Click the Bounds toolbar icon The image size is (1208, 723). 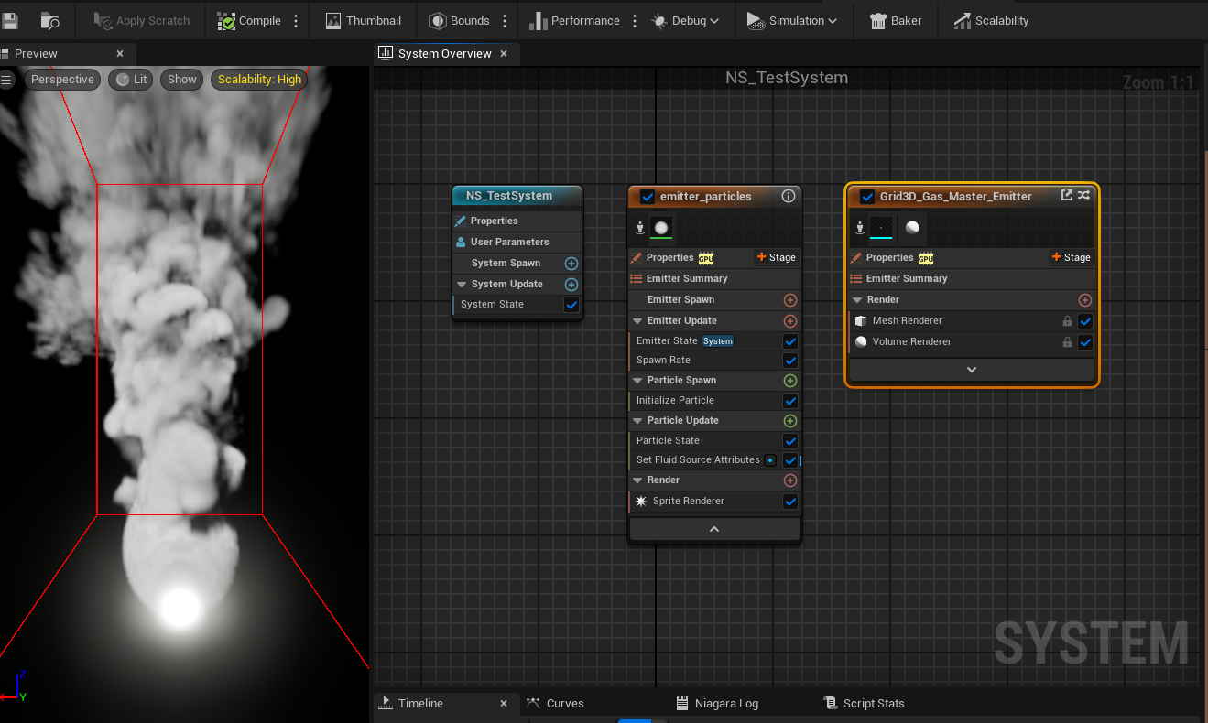click(x=435, y=20)
